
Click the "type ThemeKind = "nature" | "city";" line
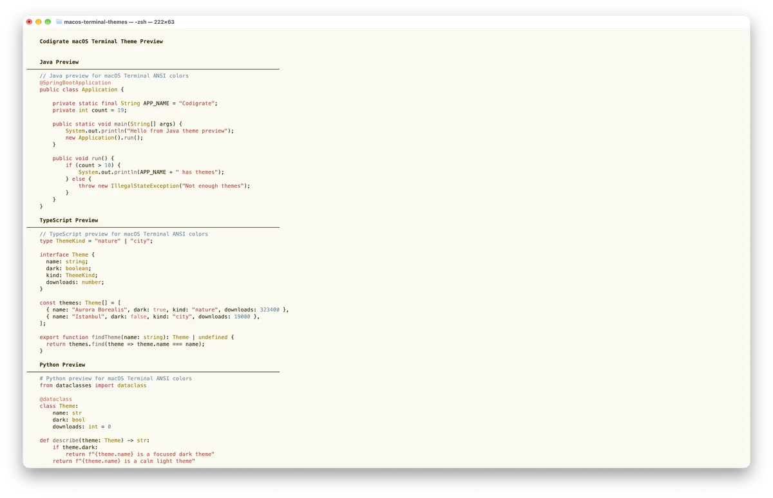(97, 241)
